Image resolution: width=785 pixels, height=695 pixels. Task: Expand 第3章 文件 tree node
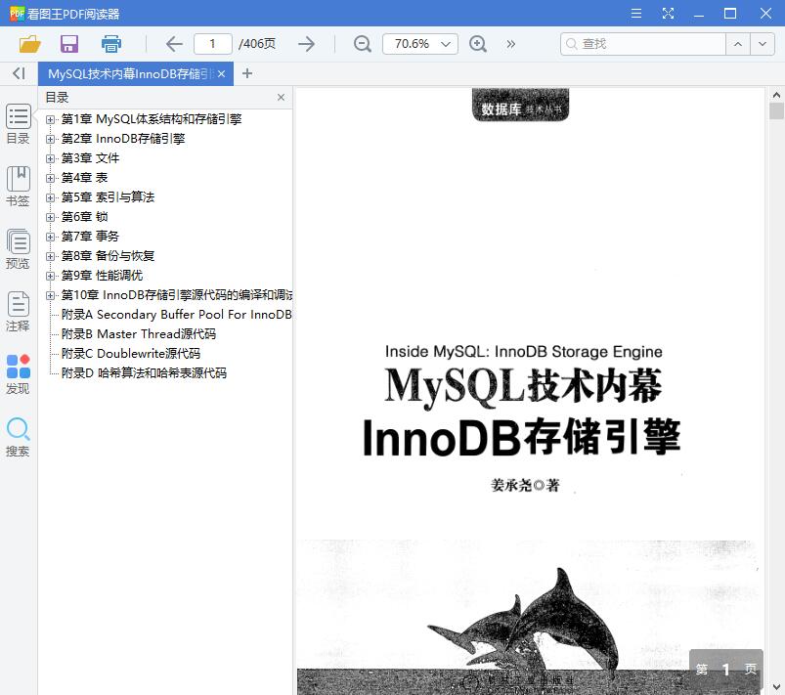(50, 158)
